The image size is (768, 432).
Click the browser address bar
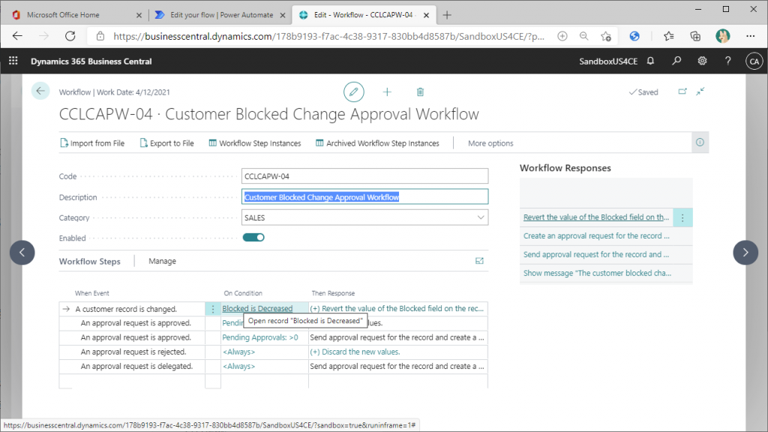point(328,36)
